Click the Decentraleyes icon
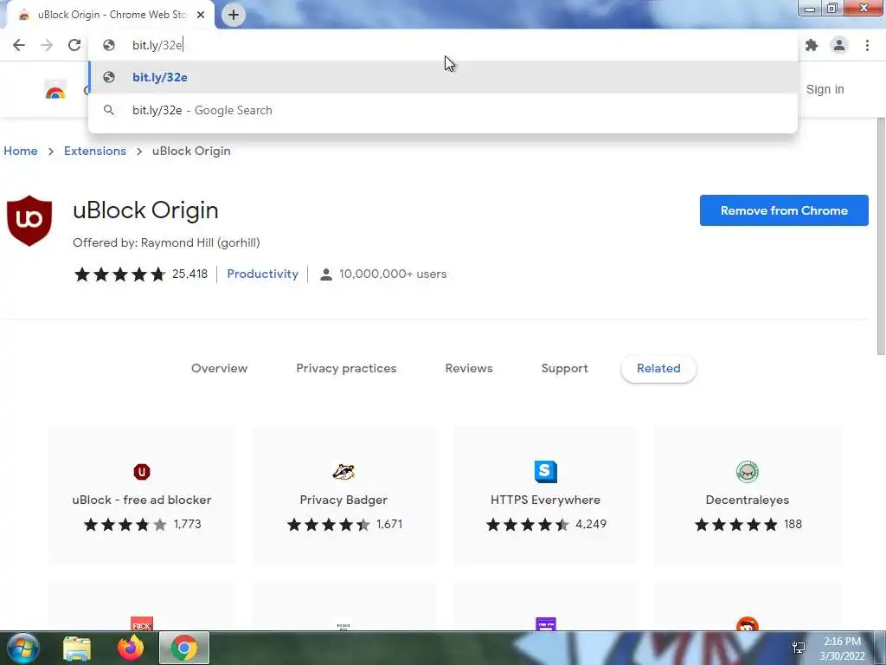This screenshot has width=886, height=665. pyautogui.click(x=748, y=472)
